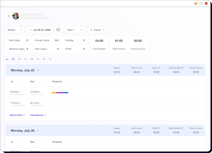This screenshot has height=153, width=212.
Task: Click the projects color bar
Action: coord(60,93)
